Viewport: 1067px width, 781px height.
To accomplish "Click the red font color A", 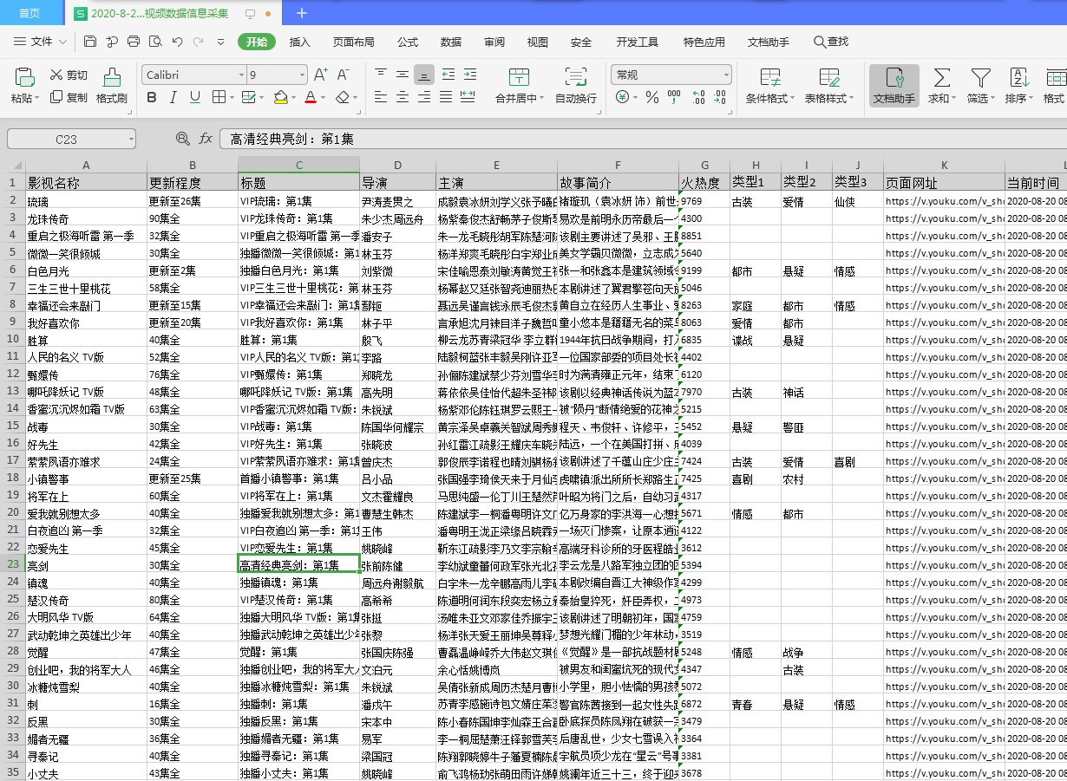I will 311,97.
